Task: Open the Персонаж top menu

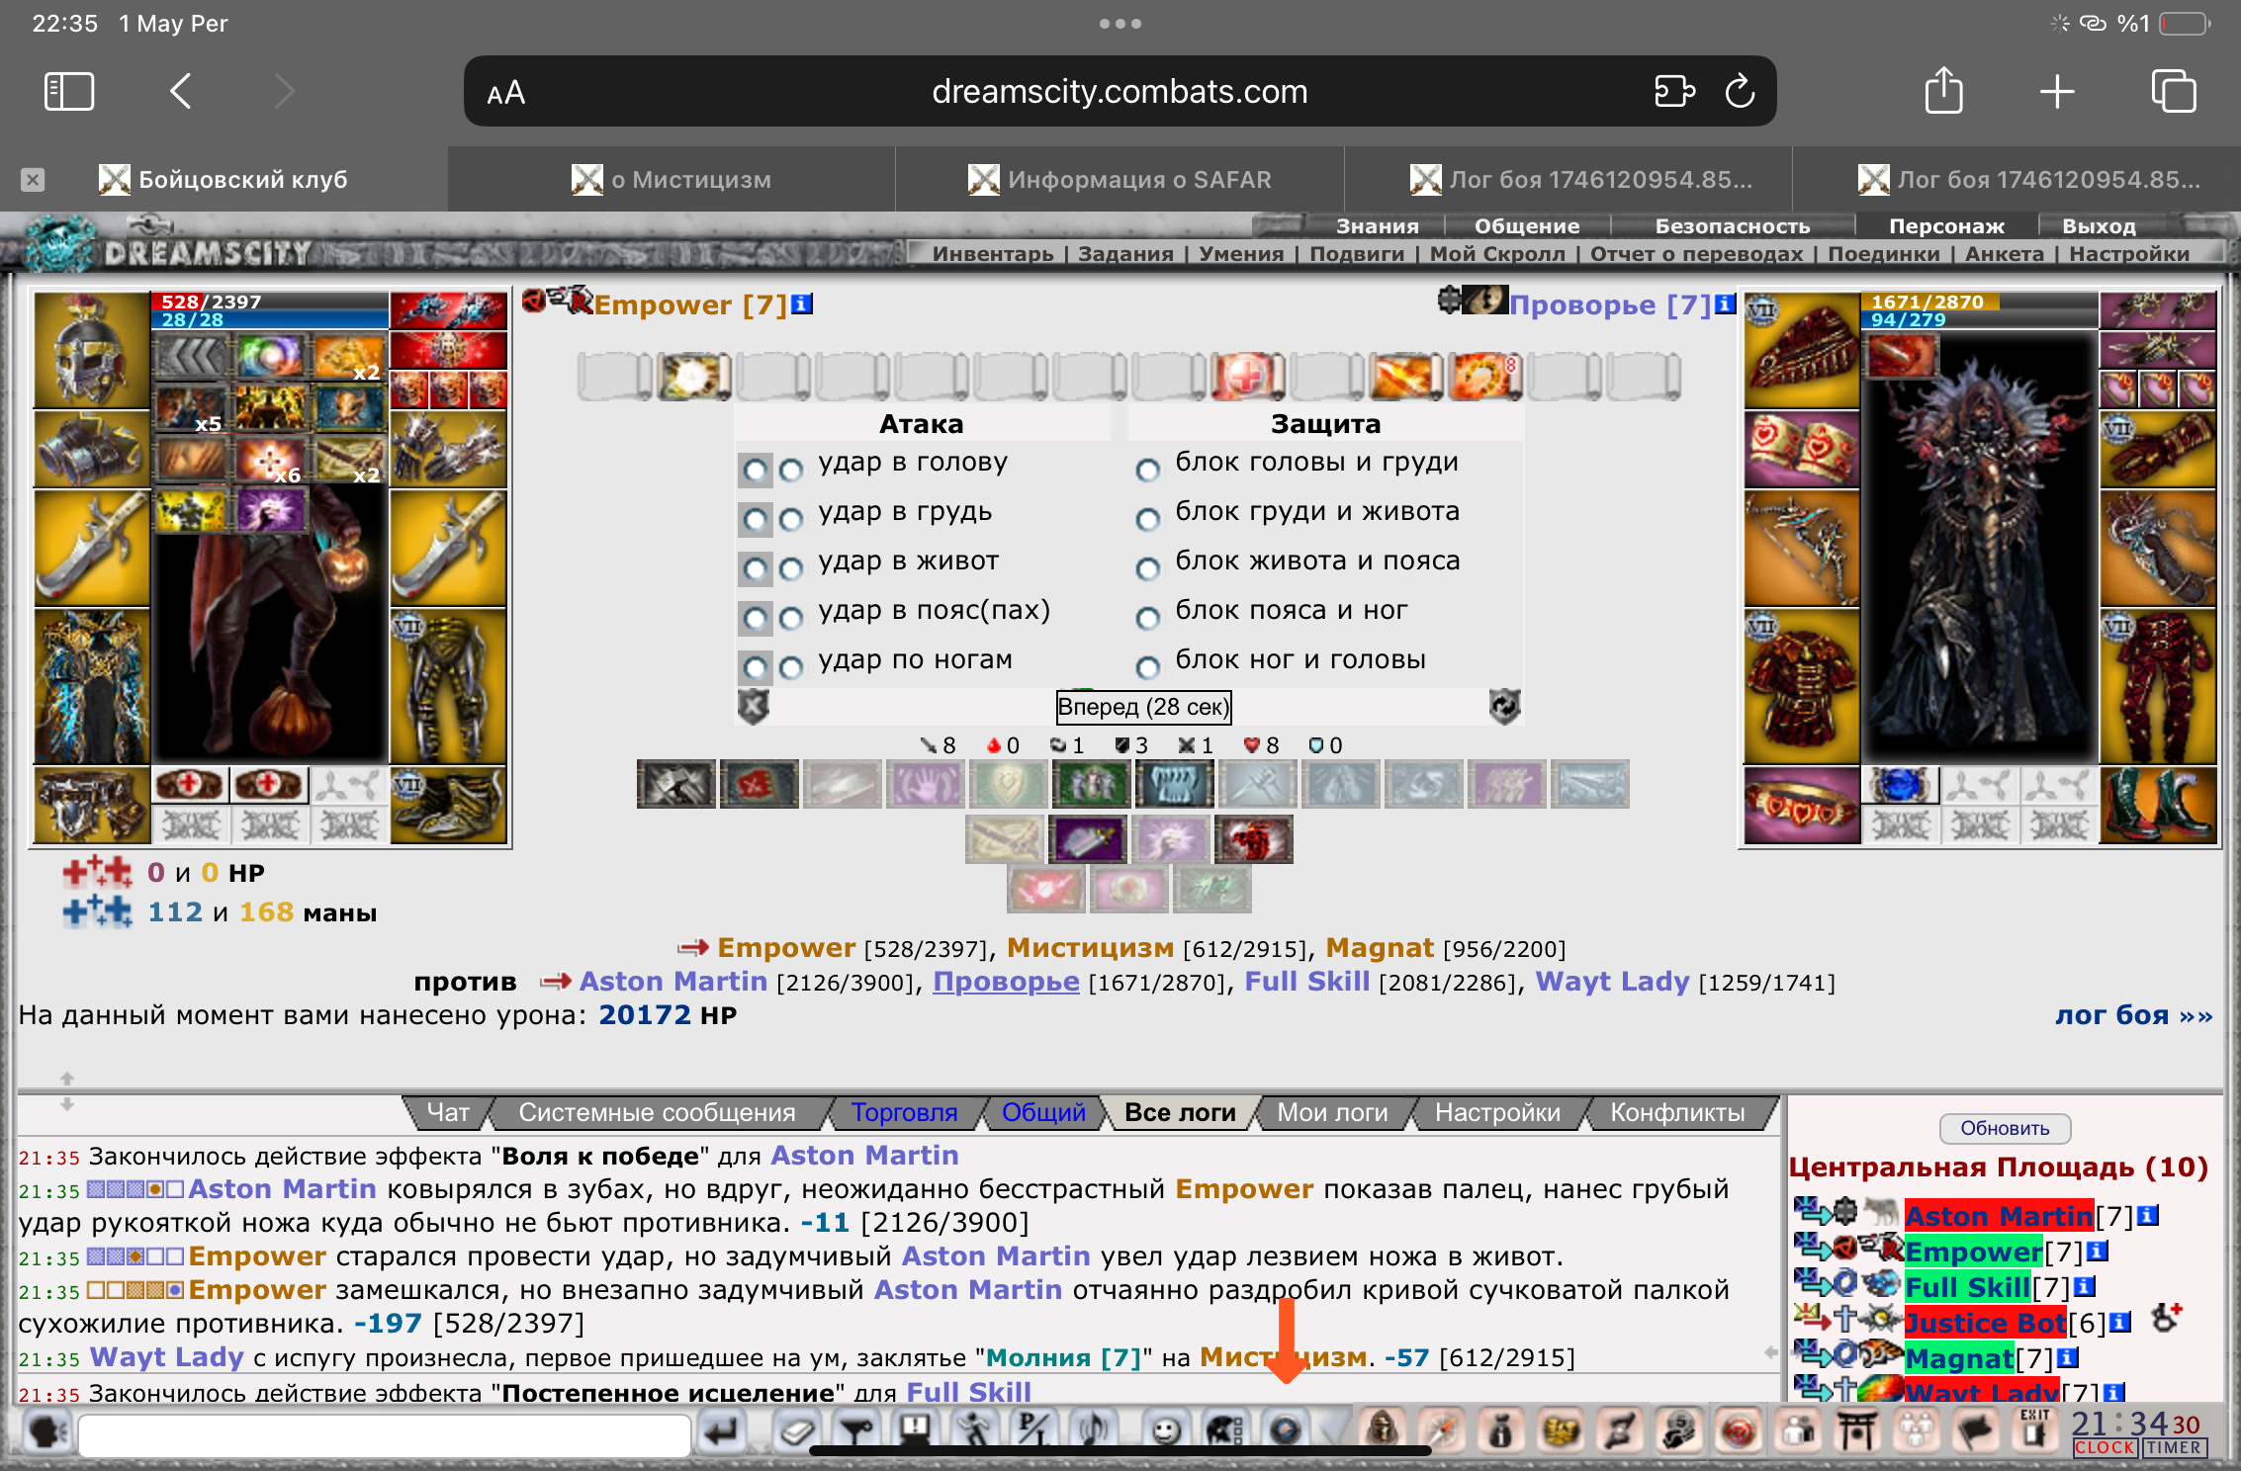Action: click(1946, 226)
